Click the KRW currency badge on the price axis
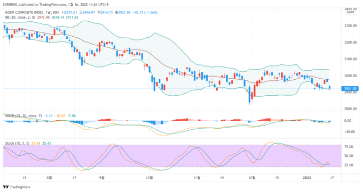363x192 pixels. [351, 12]
